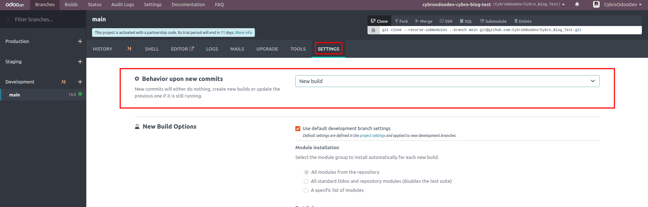Copy the git clone command icon
Image resolution: width=648 pixels, height=207 pixels.
coord(374,30)
